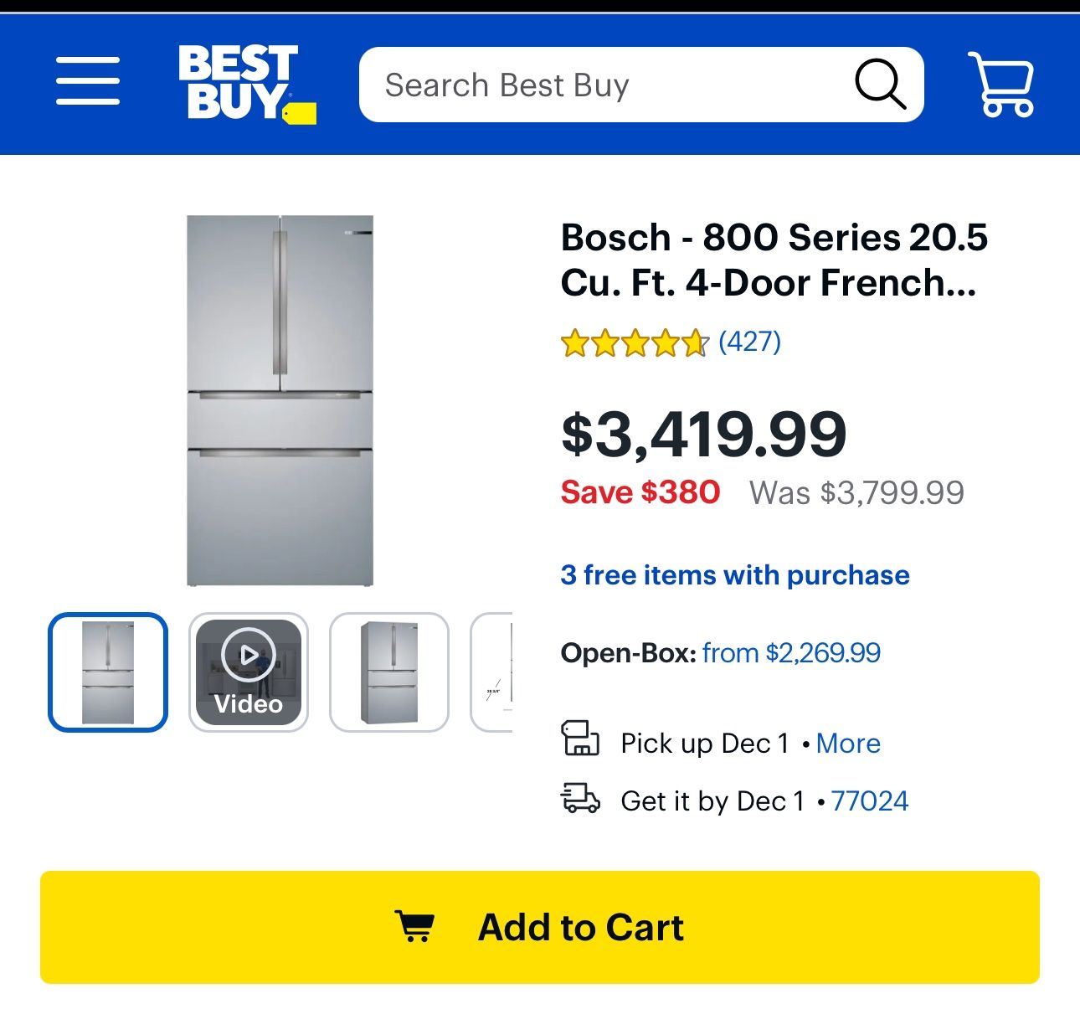Expand Open-Box pricing from $2,269.99
Screen dimensions: 1080x1009
coord(792,652)
